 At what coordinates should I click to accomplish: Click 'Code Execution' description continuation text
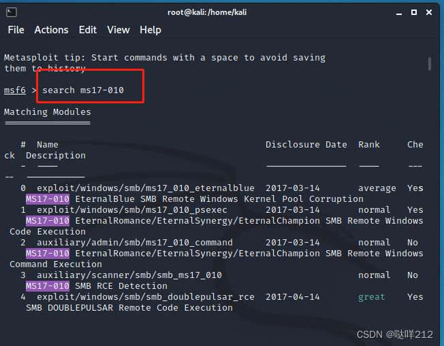pyautogui.click(x=48, y=232)
